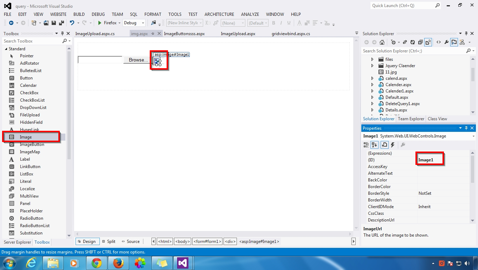Expand the files folder in Solution Explorer
The height and width of the screenshot is (270, 478).
click(x=372, y=59)
